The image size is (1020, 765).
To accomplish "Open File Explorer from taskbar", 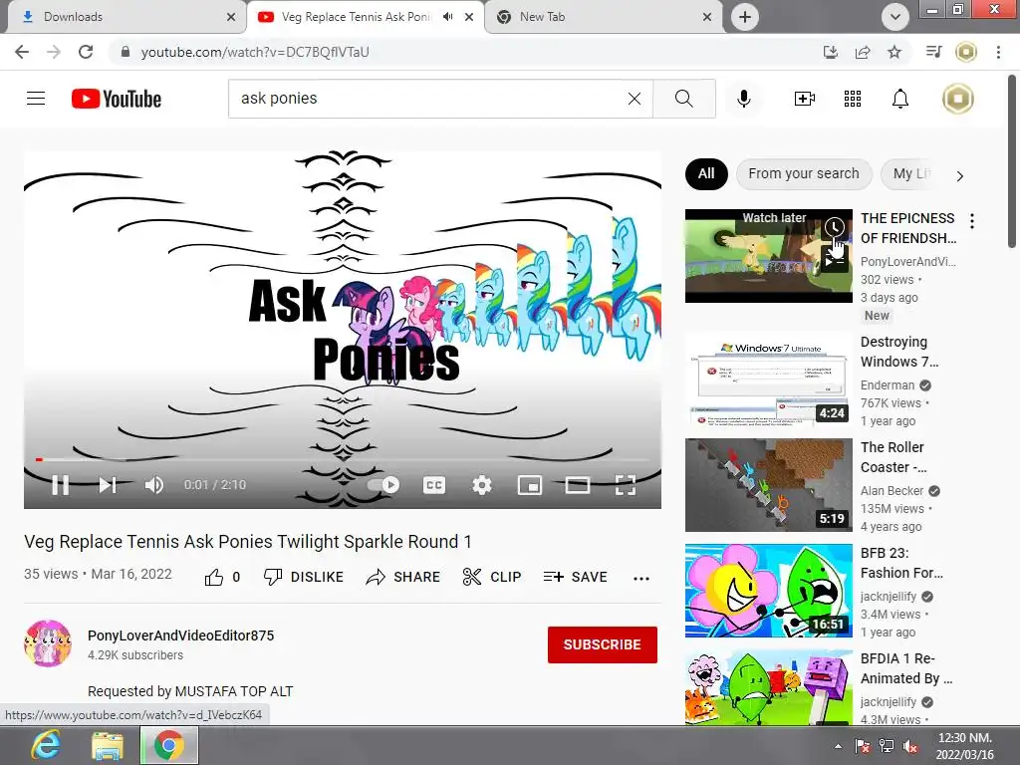I will (108, 745).
